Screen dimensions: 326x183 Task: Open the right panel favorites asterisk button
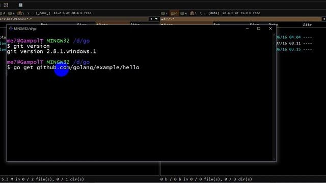(324, 19)
